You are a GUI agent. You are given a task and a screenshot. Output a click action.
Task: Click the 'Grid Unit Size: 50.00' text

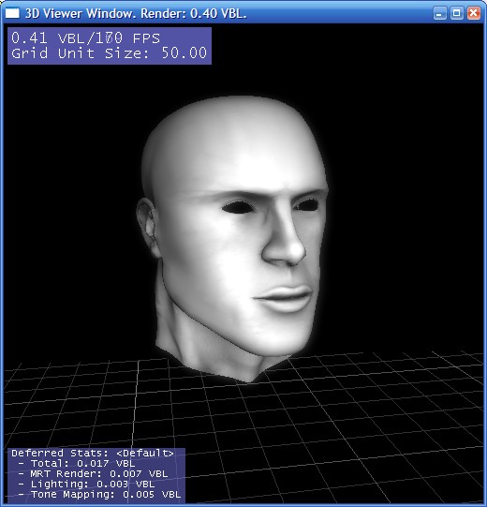(110, 53)
